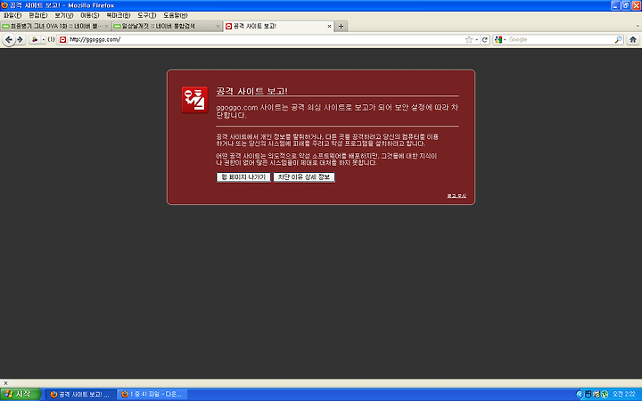Open the 도구(T) menu
The image size is (642, 401).
146,15
